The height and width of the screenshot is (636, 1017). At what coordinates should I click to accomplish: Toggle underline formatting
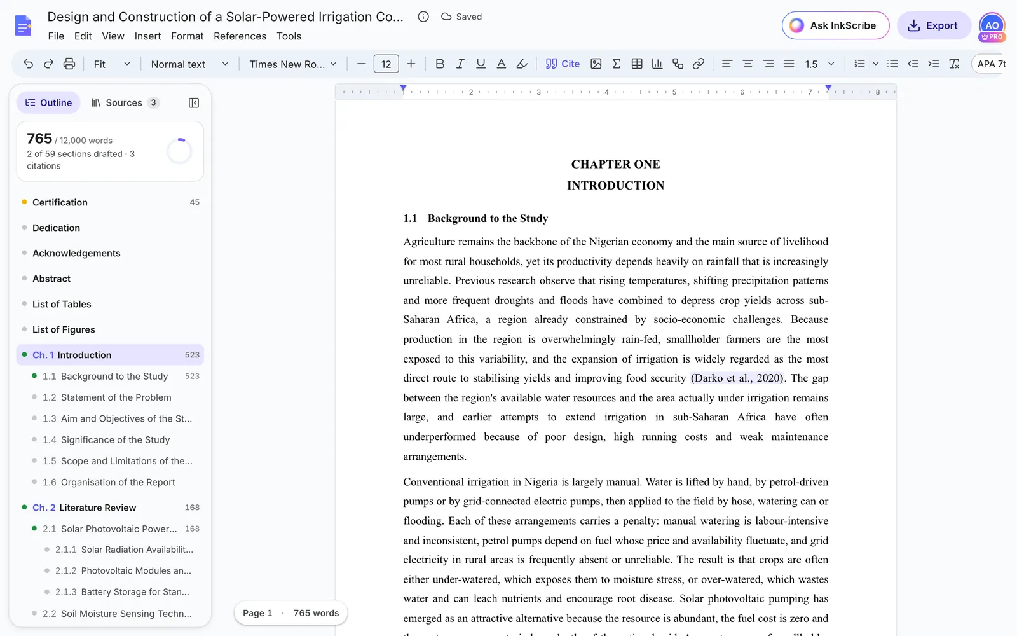point(481,64)
